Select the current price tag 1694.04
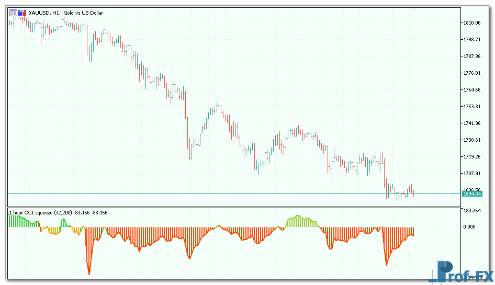495x285 pixels. pos(471,194)
